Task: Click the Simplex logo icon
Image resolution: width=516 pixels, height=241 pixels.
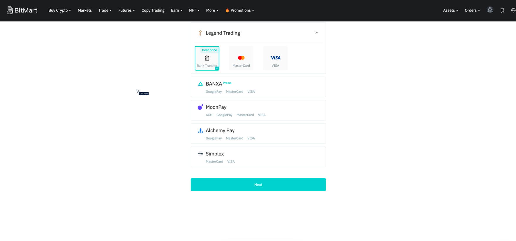Action: [200, 154]
